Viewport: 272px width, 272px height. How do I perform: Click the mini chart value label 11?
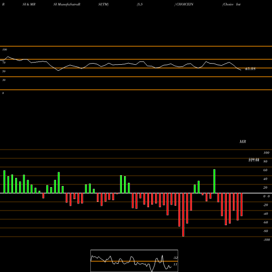[x=175, y=264]
